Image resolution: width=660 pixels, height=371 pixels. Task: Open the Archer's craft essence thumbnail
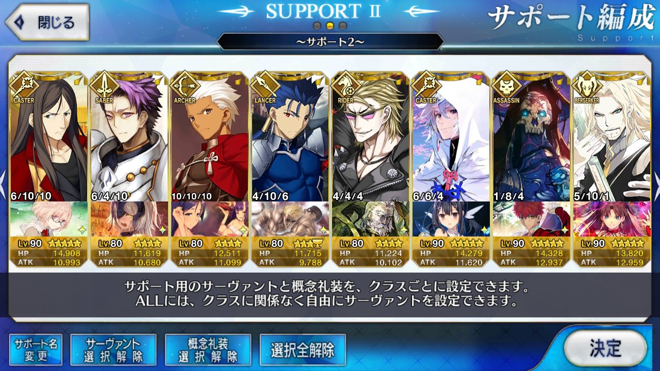209,218
